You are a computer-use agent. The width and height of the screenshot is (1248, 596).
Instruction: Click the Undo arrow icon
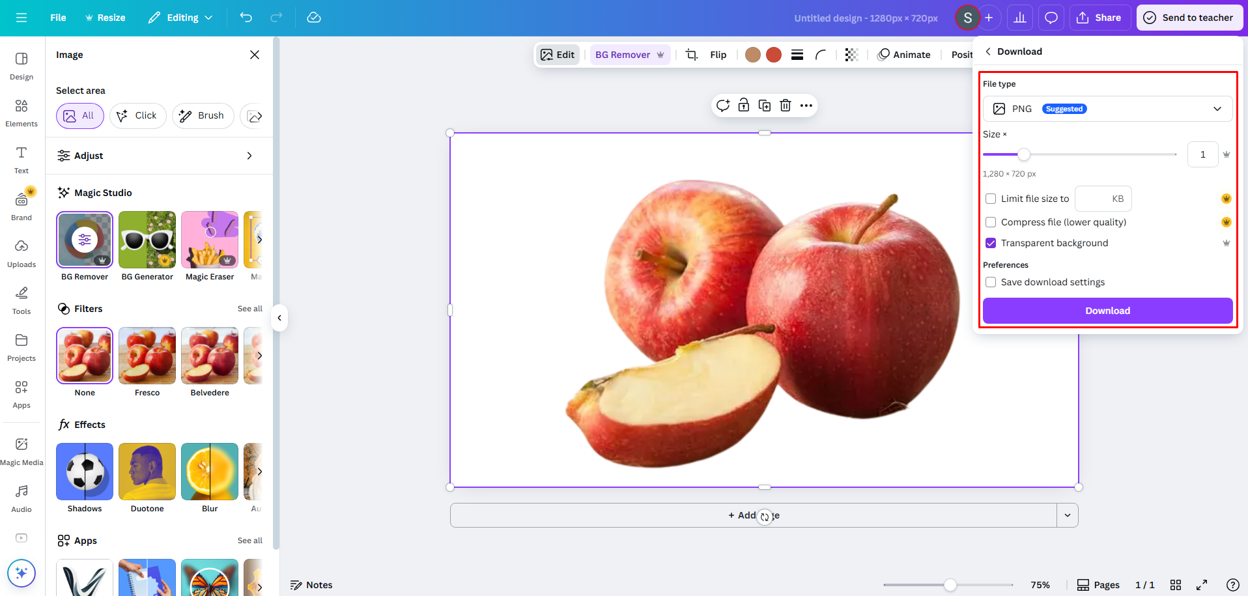coord(246,18)
